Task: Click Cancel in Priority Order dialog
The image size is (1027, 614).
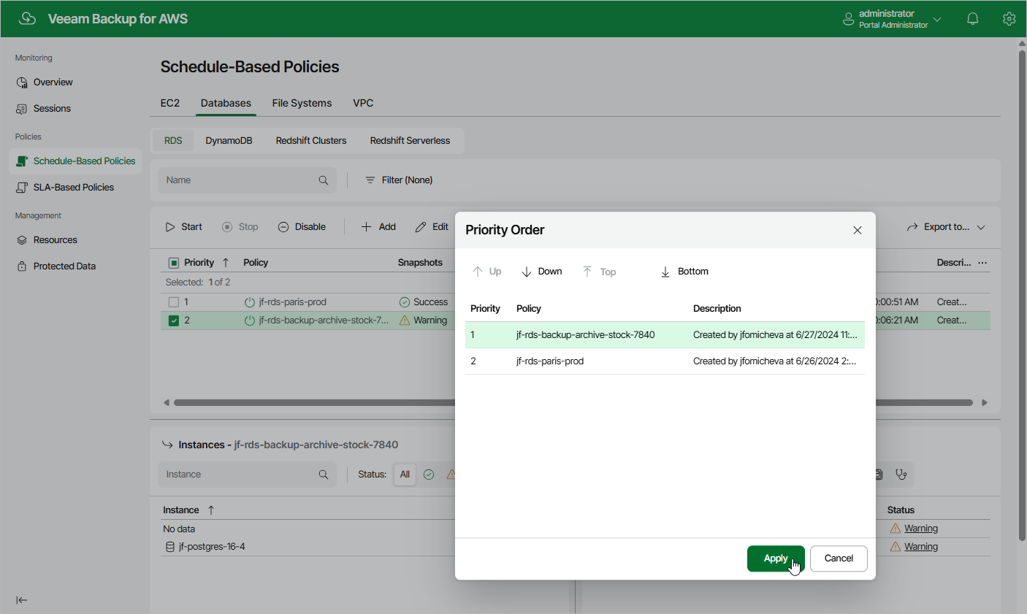Action: [x=839, y=559]
